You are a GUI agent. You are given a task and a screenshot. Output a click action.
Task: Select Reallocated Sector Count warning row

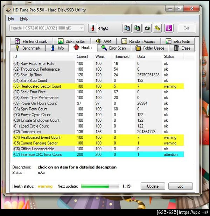98,86
